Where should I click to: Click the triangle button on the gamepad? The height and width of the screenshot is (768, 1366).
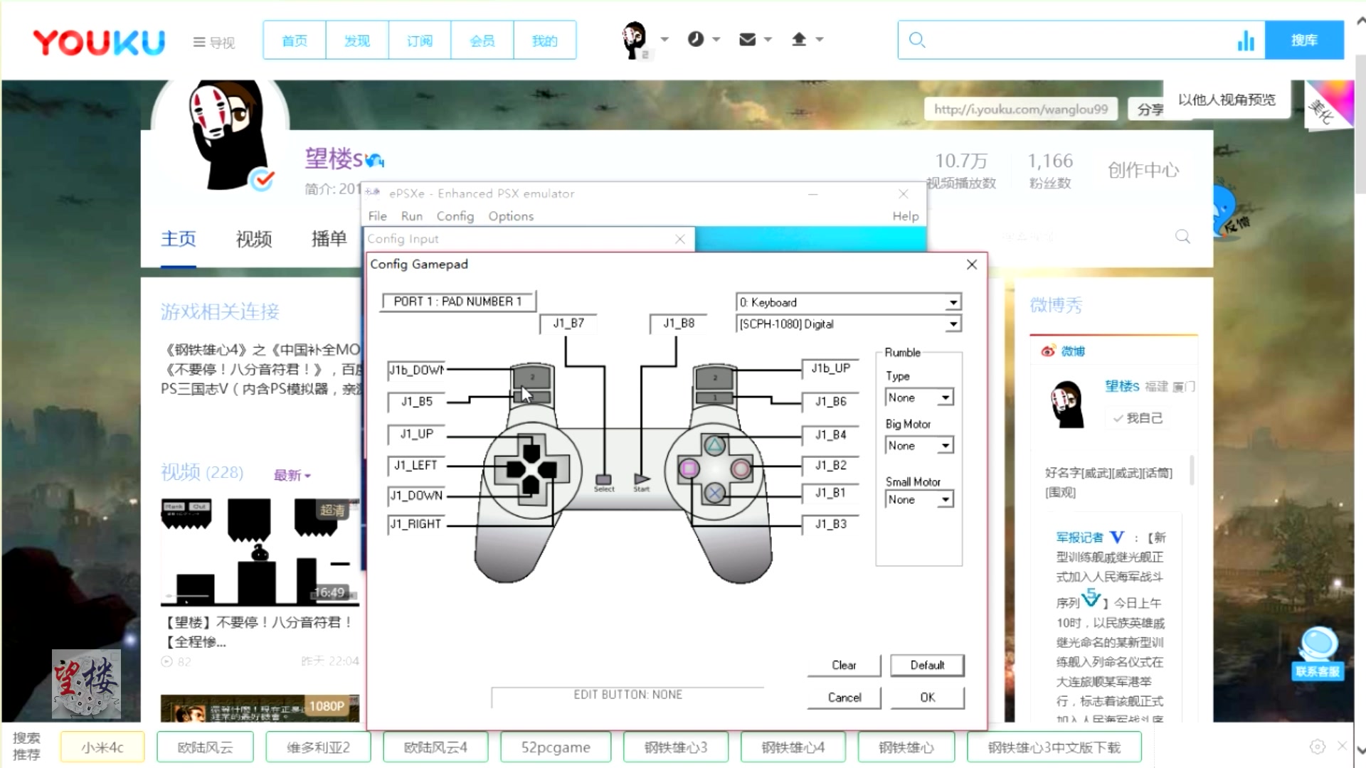point(714,446)
